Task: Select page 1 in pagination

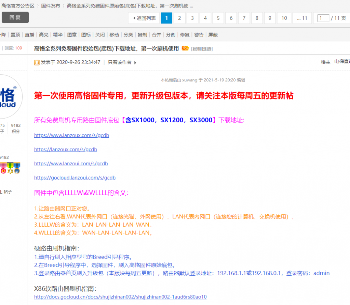Action: tap(166, 18)
